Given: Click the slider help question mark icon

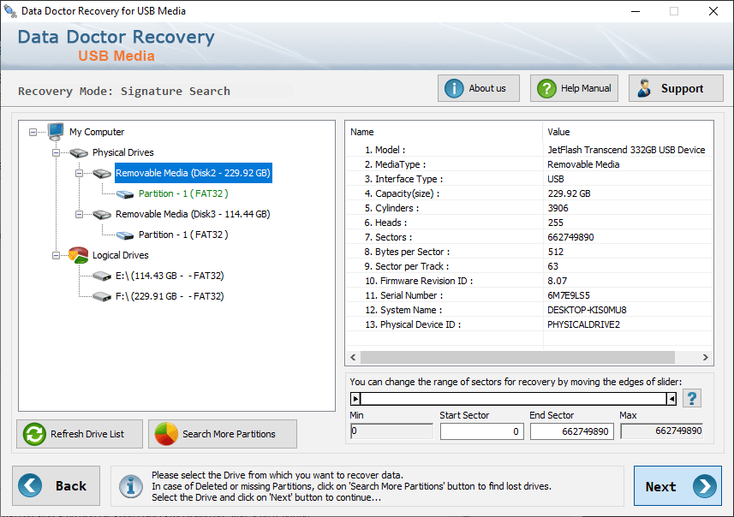Looking at the screenshot, I should tap(692, 398).
